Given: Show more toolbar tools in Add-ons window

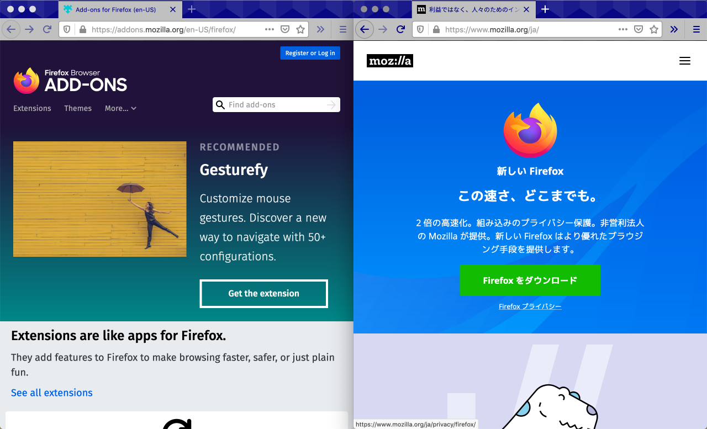Looking at the screenshot, I should click(320, 29).
